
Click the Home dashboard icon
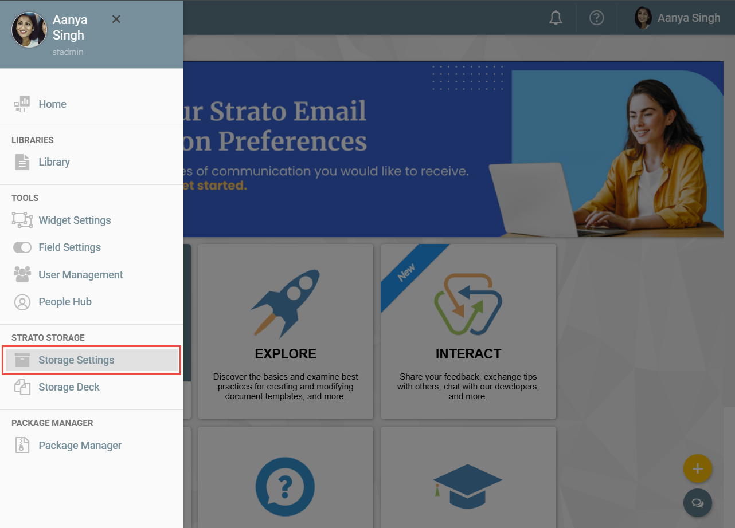tap(22, 104)
